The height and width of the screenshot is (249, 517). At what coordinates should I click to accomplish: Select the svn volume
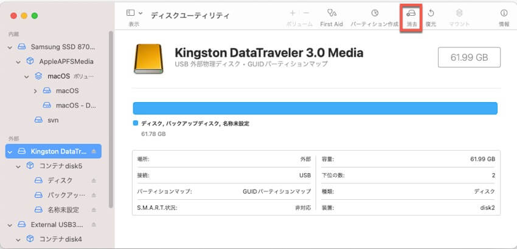point(54,120)
